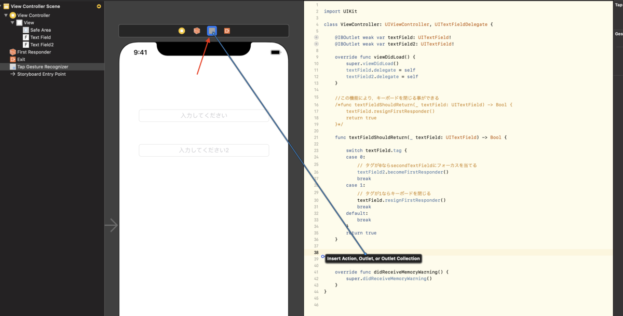This screenshot has height=316, width=623.
Task: Select the Tap Gesture Recognizer dock icon
Action: [212, 31]
